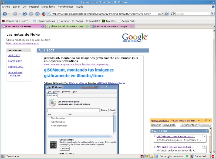
Task: Click the browser Forward arrow button
Action: (15, 14)
